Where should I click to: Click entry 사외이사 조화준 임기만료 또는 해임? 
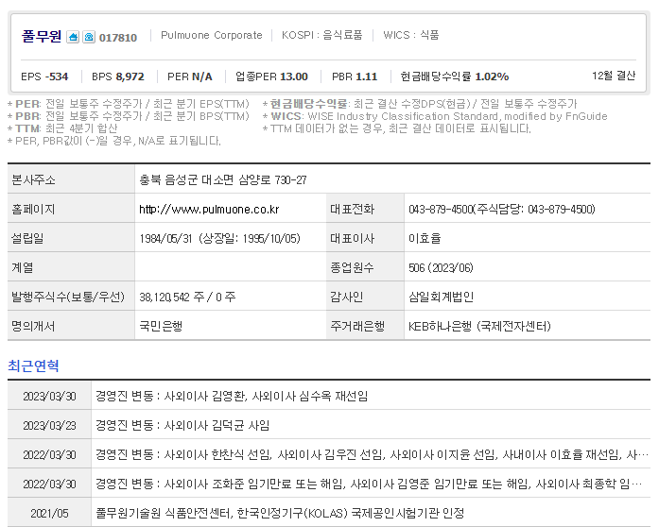click(x=369, y=484)
